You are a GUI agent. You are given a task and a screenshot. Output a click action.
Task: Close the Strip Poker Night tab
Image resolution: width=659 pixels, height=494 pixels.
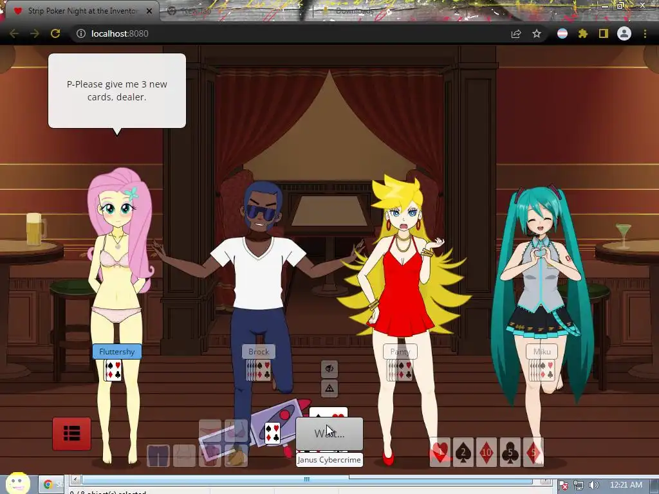[149, 11]
